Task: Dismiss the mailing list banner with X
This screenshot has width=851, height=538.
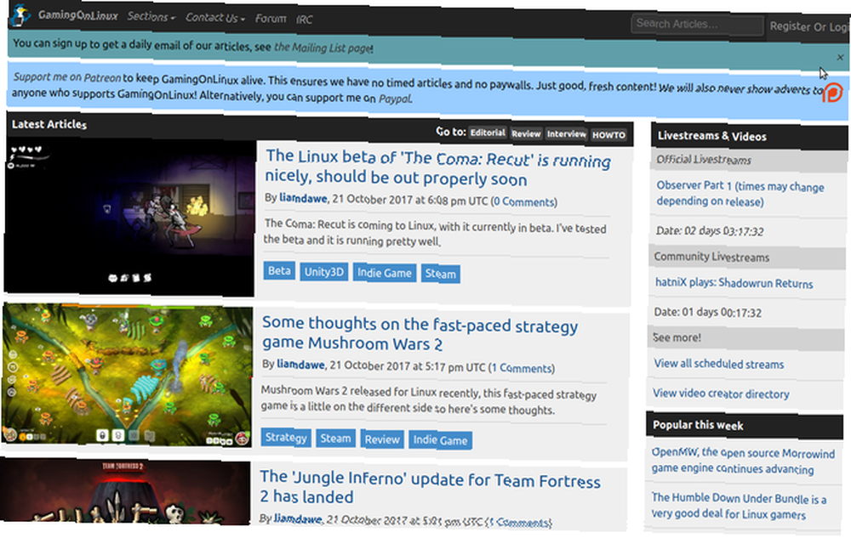Action: 840,57
